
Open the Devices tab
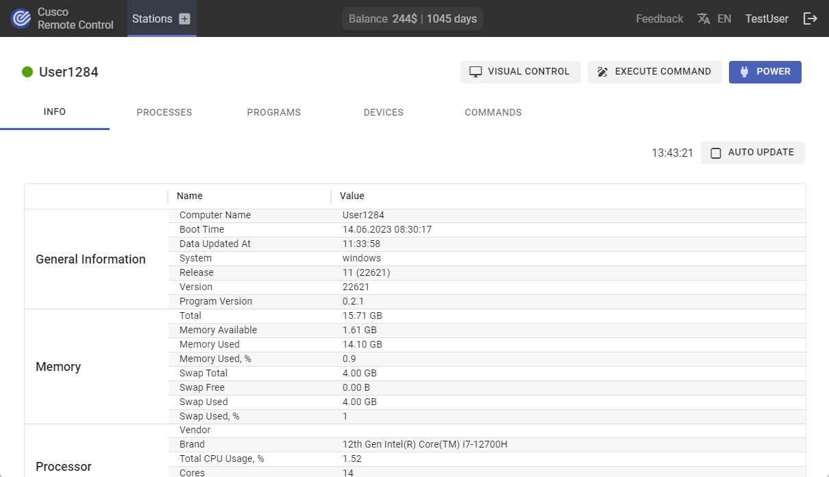click(x=384, y=112)
